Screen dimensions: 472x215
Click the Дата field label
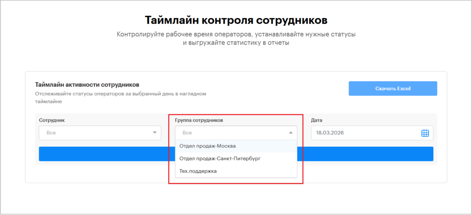[316, 120]
